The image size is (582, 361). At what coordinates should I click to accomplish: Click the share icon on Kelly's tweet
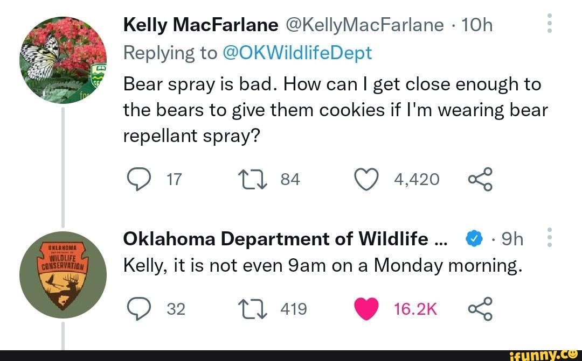tap(480, 179)
